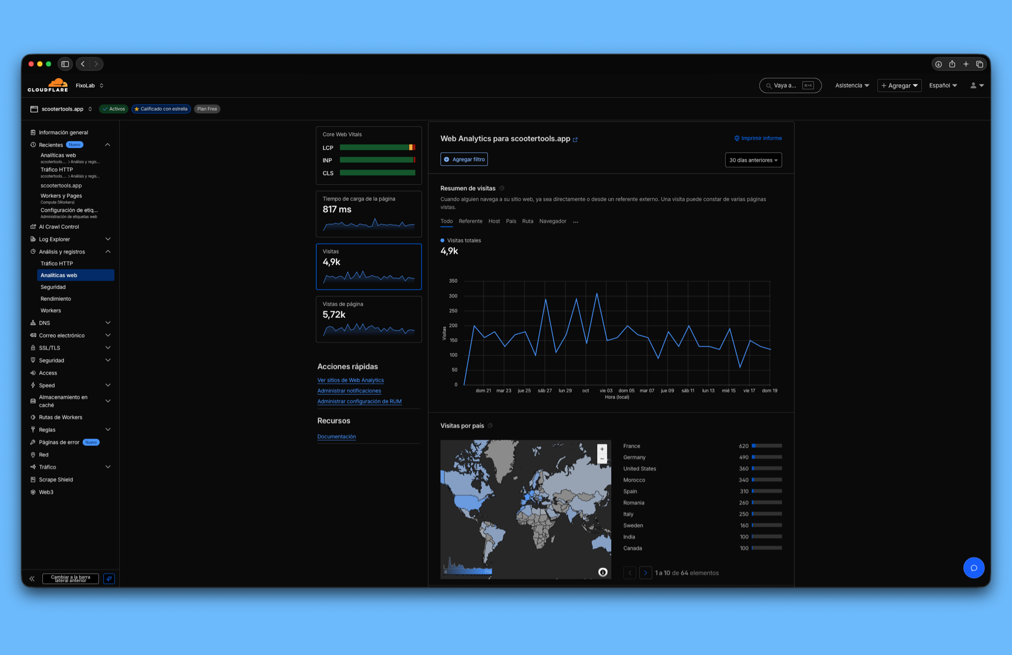Click the info icon beside Visitas por país

[490, 425]
